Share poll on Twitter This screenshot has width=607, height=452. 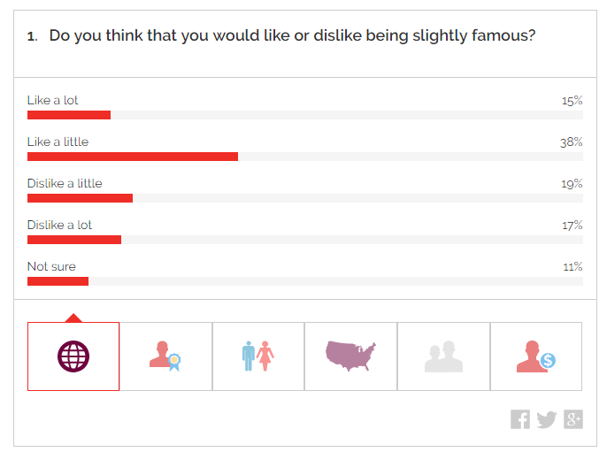[547, 419]
